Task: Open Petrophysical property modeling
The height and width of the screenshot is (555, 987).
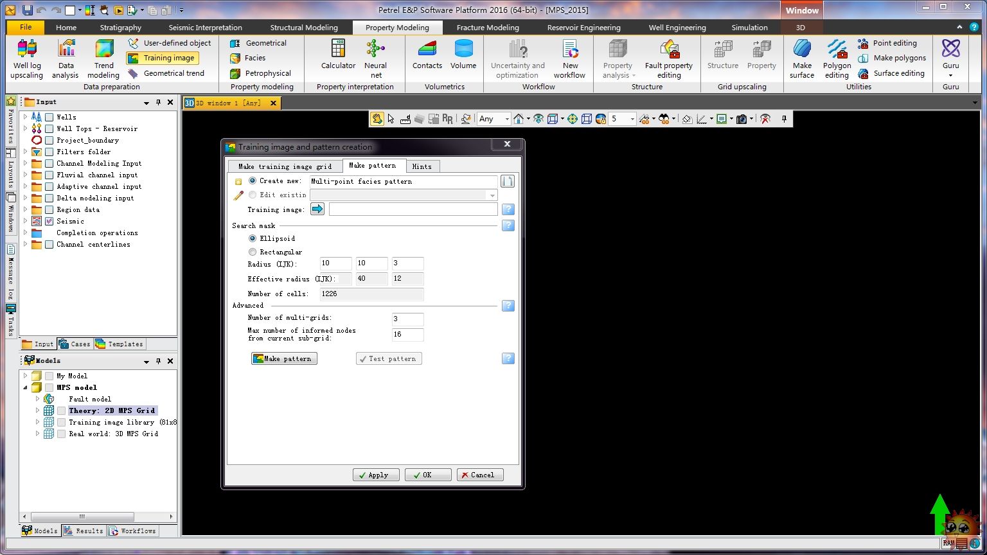Action: point(260,73)
